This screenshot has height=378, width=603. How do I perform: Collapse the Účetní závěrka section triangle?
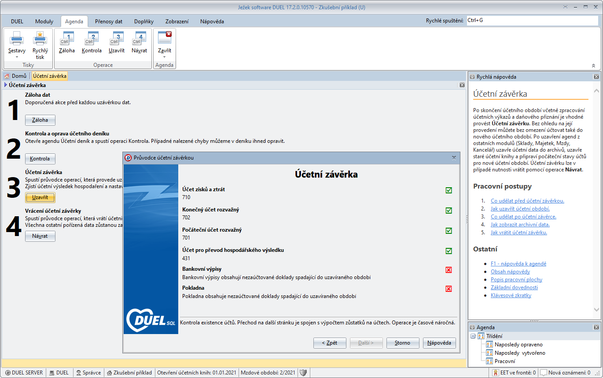6,85
